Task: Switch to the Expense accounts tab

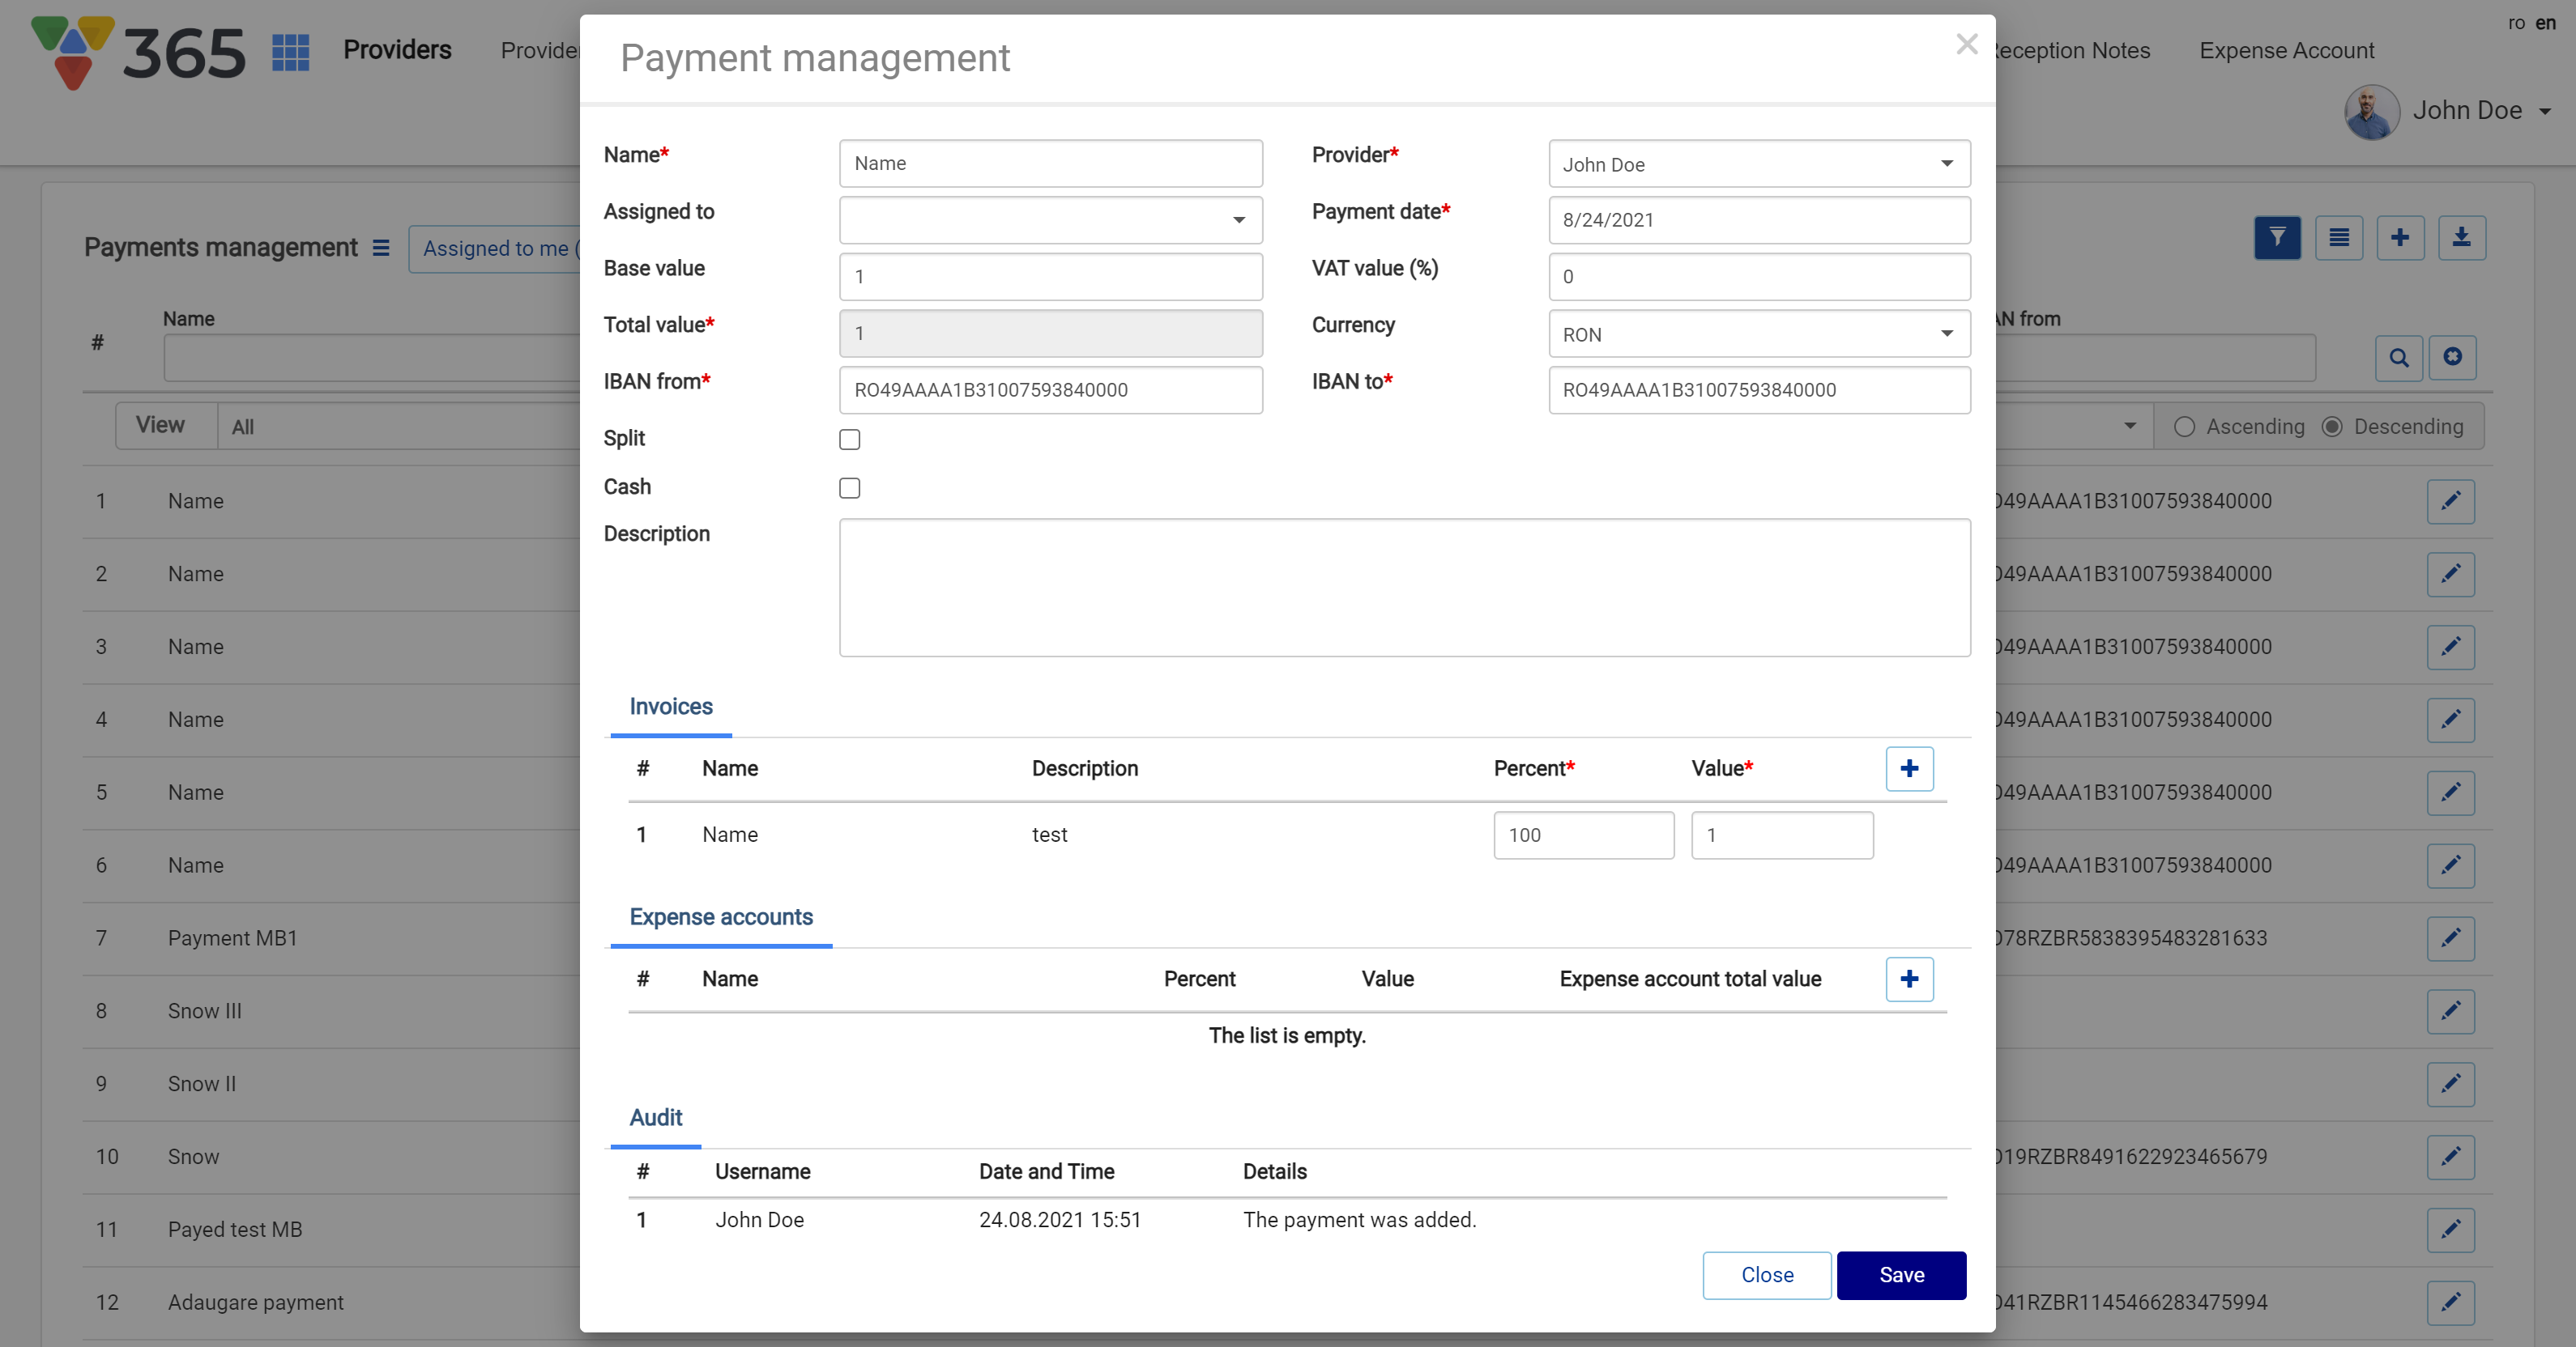Action: click(x=720, y=916)
